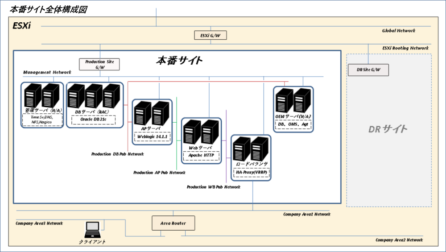Click the 'DBサーバ (RAC)' label
This screenshot has width=446, height=252.
92,112
